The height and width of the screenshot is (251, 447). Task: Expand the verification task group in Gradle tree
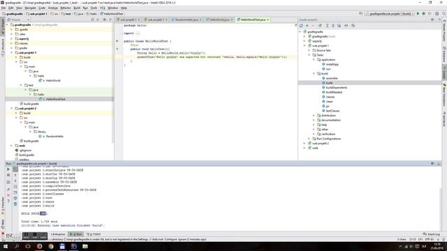[x=314, y=134]
